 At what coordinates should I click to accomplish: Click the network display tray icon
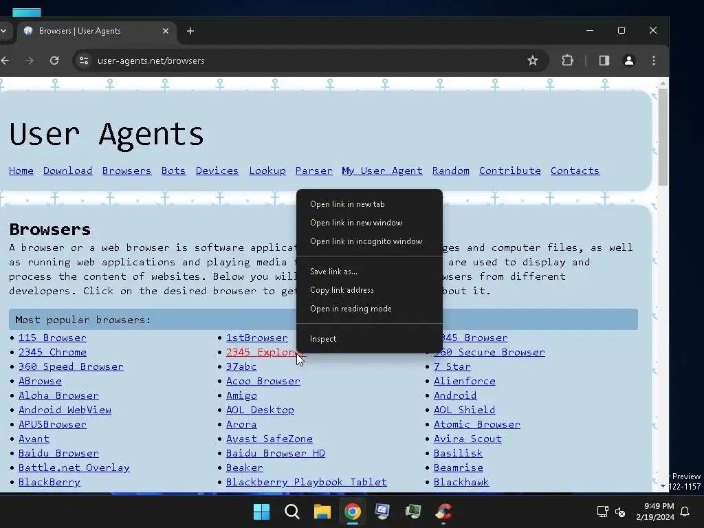pos(602,511)
